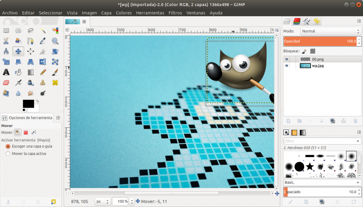Switch to the Undo History tab

pyautogui.click(x=317, y=21)
